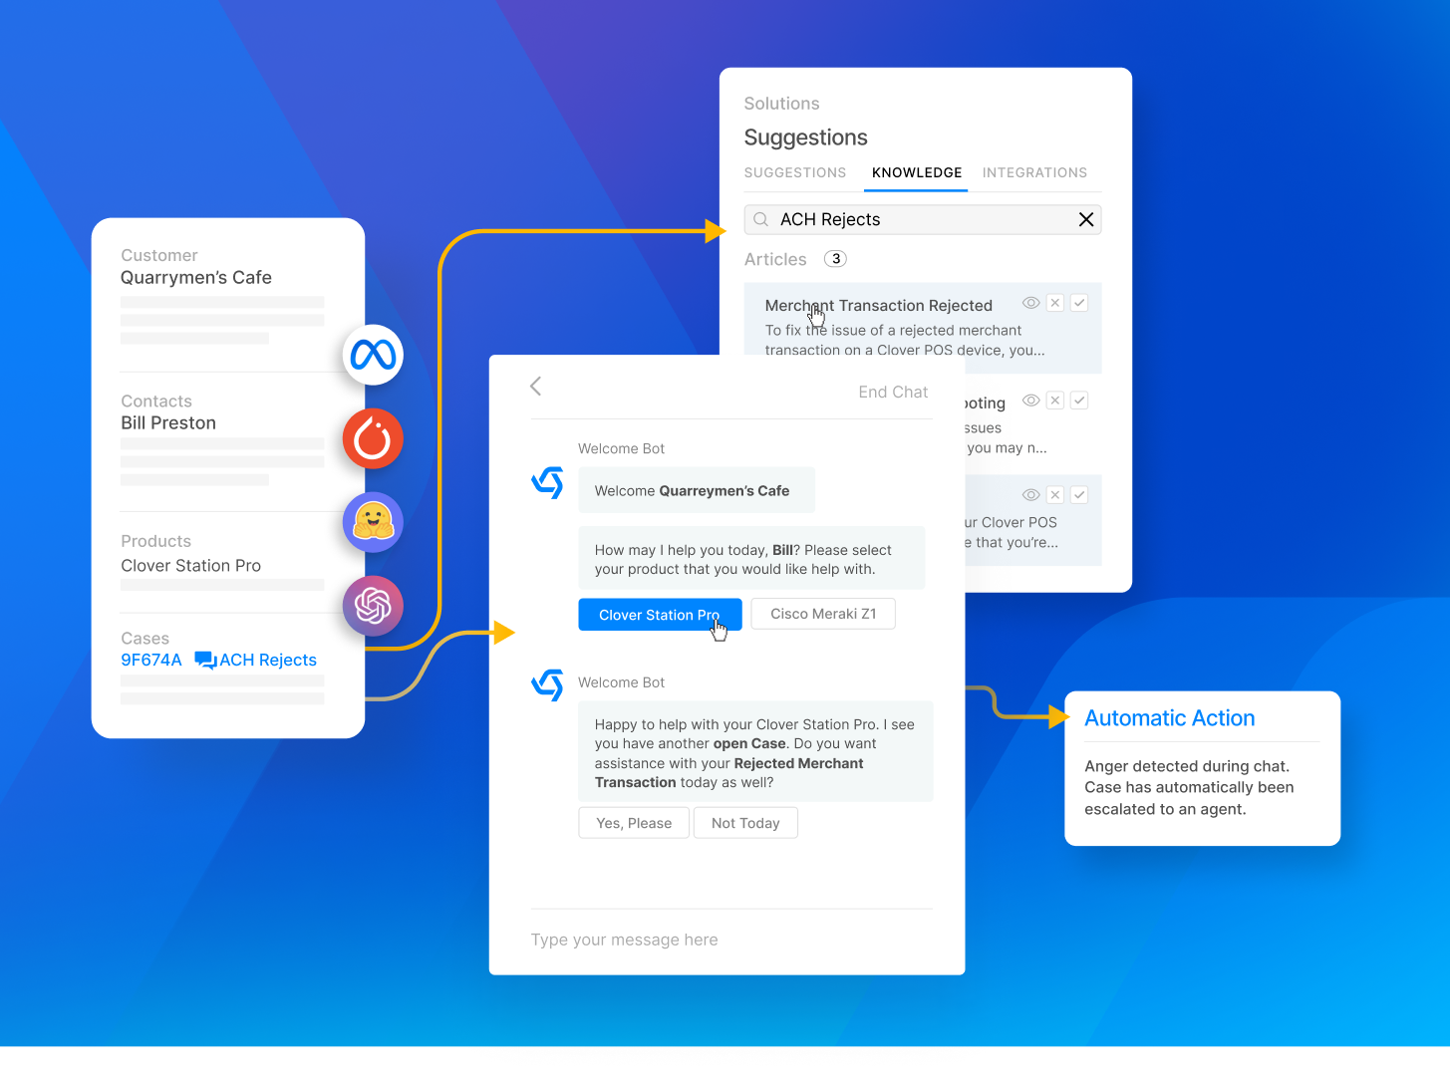Viewport: 1450px width, 1079px height.
Task: Click the Solutions label above Suggestions
Action: pos(782,104)
